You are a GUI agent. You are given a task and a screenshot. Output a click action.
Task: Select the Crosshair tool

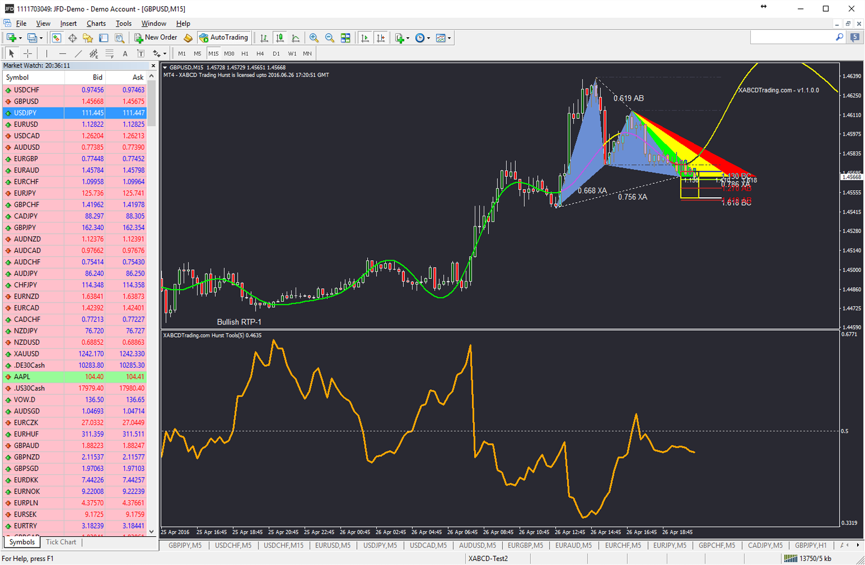pos(27,54)
